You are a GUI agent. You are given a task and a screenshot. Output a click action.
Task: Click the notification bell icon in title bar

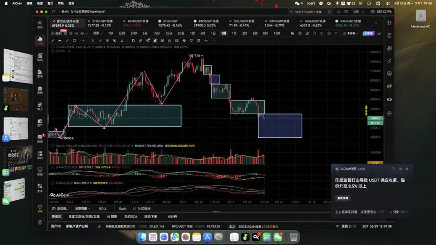pos(339,12)
